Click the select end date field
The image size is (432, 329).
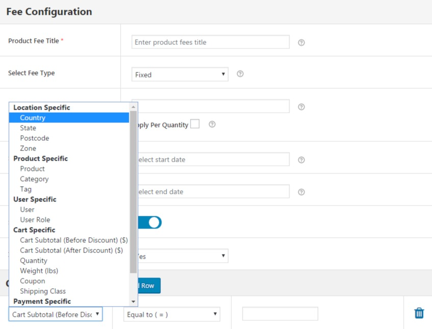pos(214,191)
